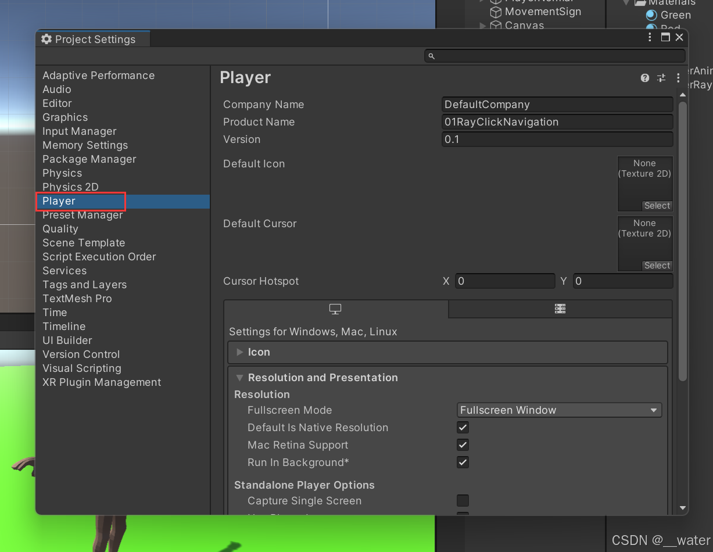Collapse Resolution and Presentation section
713x552 pixels.
[239, 378]
